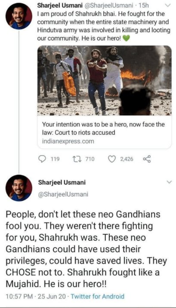
Task: Open the share icon on first tweet
Action: pyautogui.click(x=147, y=159)
